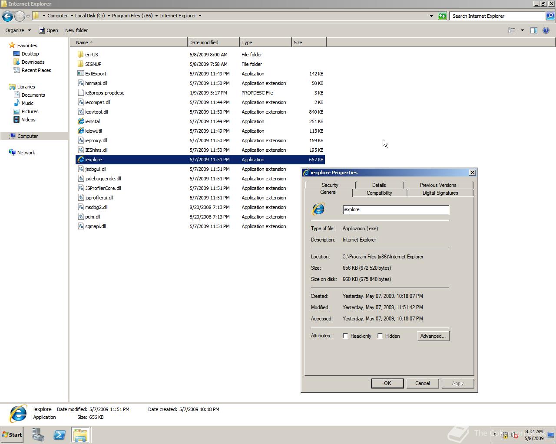
Task: Open the Organize dropdown menu
Action: point(18,30)
